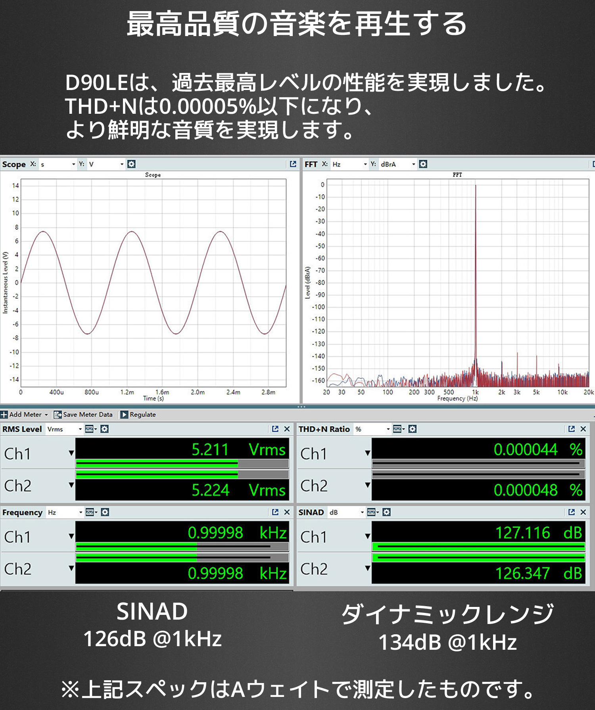
Task: Open THD+N Ratio settings gear
Action: [x=413, y=429]
